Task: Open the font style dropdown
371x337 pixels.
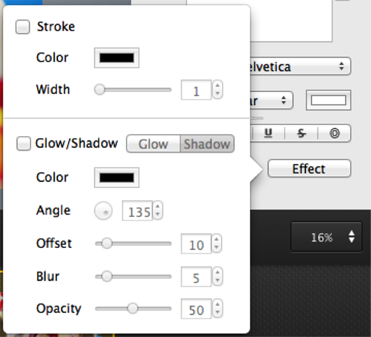Action: click(272, 100)
